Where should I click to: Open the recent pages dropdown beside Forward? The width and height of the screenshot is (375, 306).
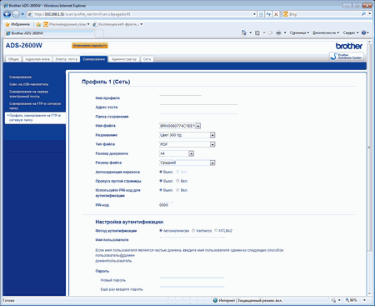coord(22,14)
